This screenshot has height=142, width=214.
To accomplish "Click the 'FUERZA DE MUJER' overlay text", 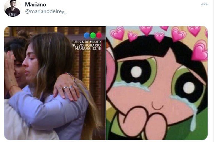I will pyautogui.click(x=86, y=42).
